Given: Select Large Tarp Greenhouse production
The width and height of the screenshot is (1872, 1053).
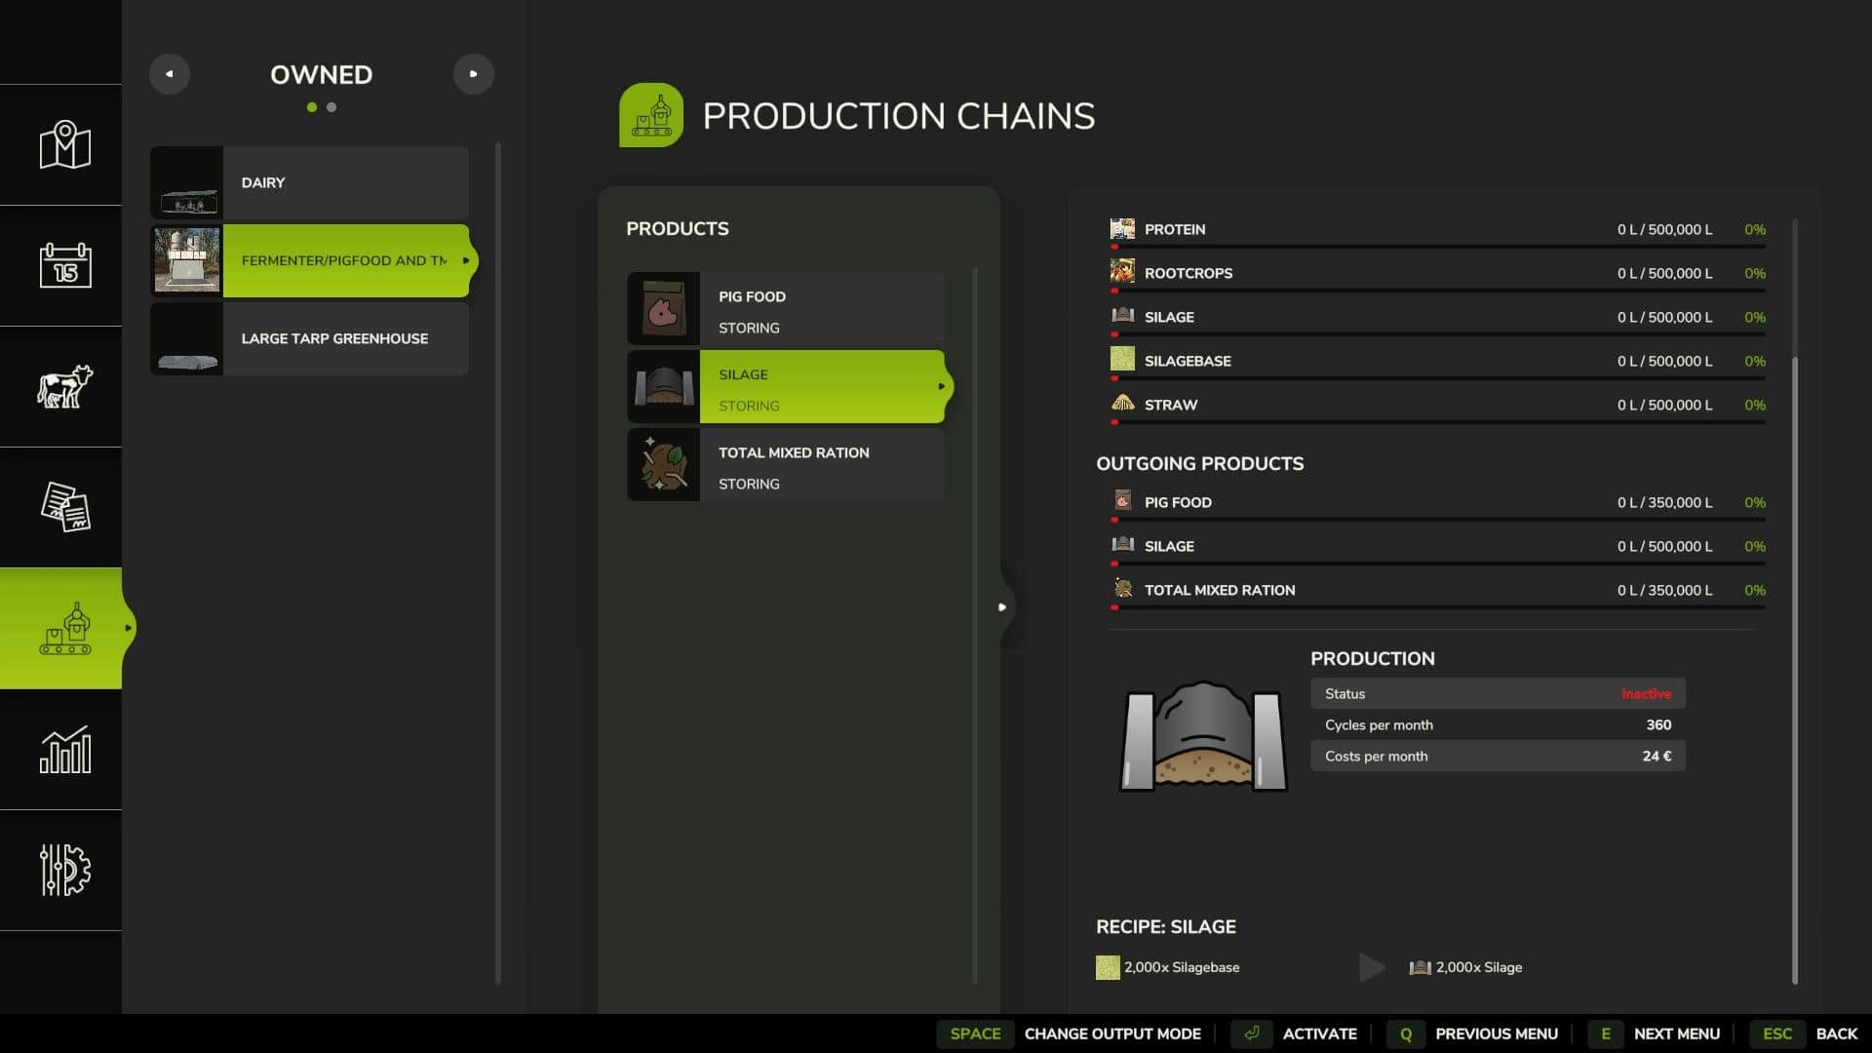Looking at the screenshot, I should (x=310, y=338).
